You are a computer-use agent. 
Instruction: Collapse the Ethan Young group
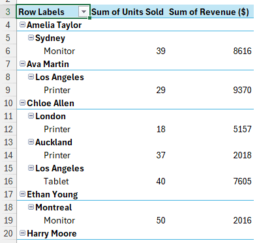(x=22, y=194)
